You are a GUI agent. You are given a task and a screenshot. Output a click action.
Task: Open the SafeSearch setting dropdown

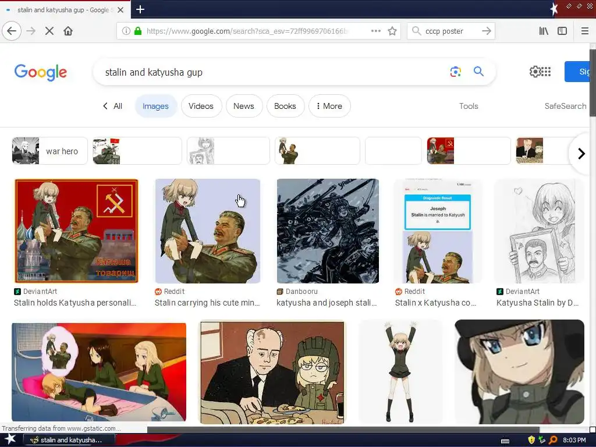(x=565, y=106)
